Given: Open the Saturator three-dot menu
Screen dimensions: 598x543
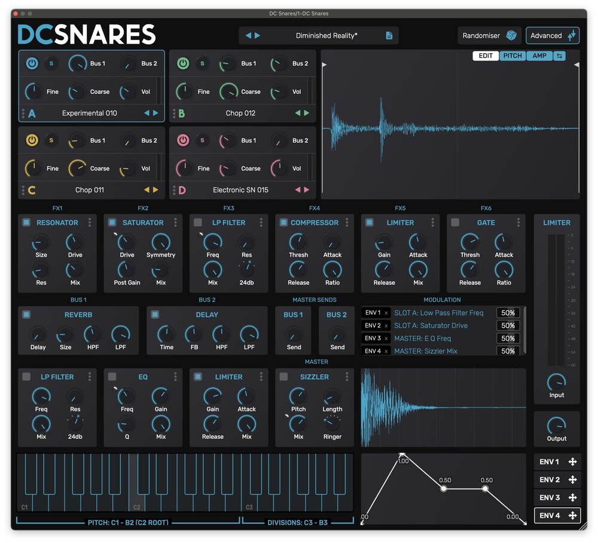Looking at the screenshot, I should (x=175, y=222).
